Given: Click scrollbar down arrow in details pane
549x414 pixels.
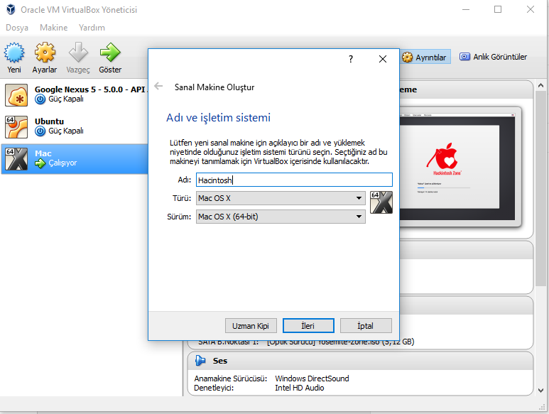Looking at the screenshot, I should [x=540, y=390].
